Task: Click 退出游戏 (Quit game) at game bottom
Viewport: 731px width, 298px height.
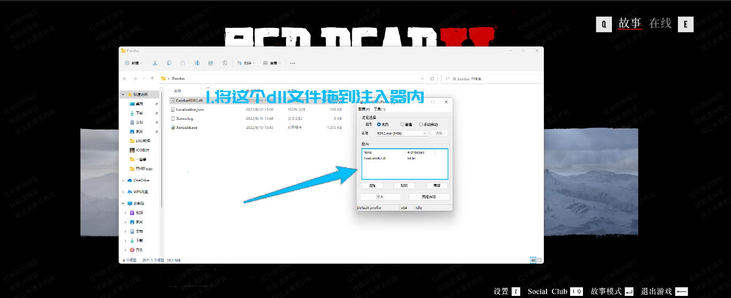Action: point(664,292)
